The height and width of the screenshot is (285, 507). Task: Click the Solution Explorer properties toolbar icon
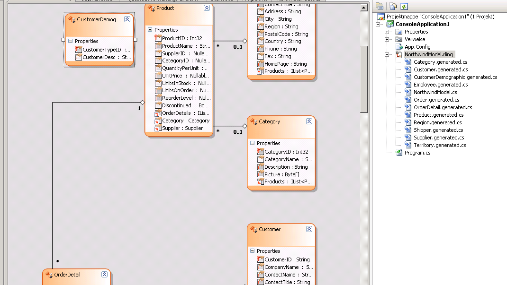coord(380,6)
